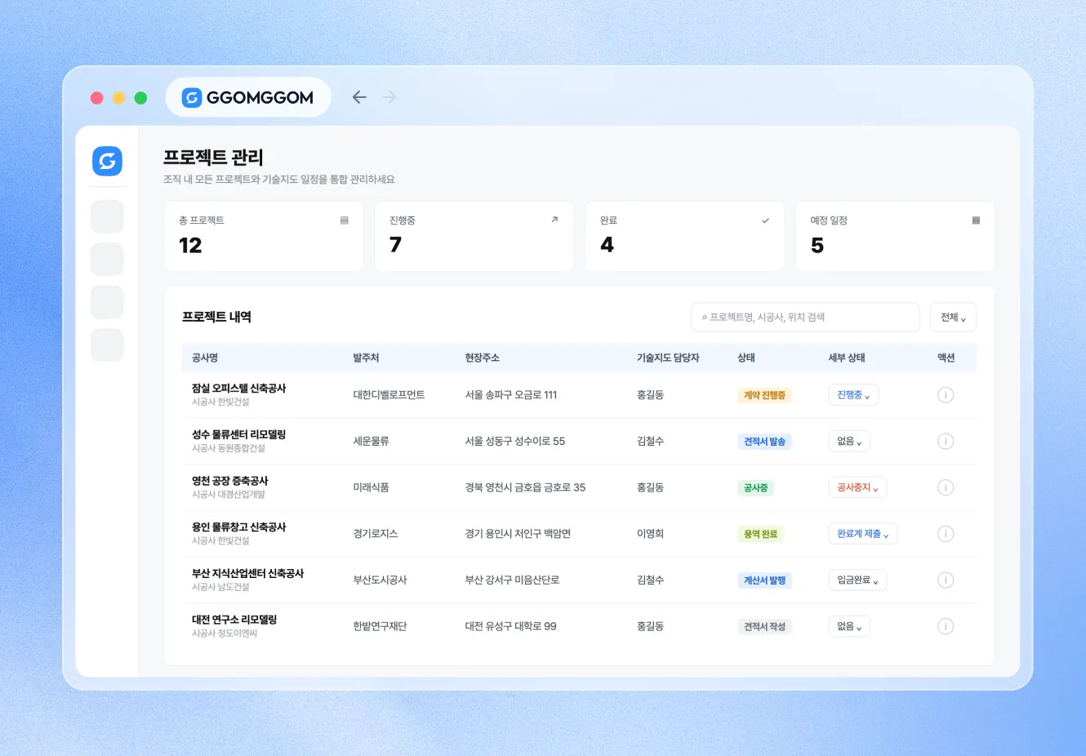Screen dimensions: 1086x756
Task: Click manager name 이영희
Action: [650, 534]
